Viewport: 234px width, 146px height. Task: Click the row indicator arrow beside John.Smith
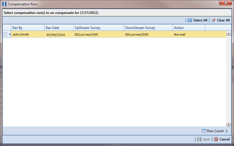coord(10,34)
